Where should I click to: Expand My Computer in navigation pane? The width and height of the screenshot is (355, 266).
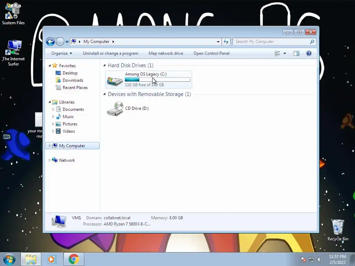[x=50, y=146]
